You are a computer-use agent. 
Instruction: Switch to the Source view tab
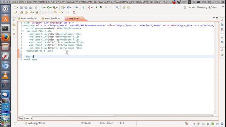[x=28, y=119]
